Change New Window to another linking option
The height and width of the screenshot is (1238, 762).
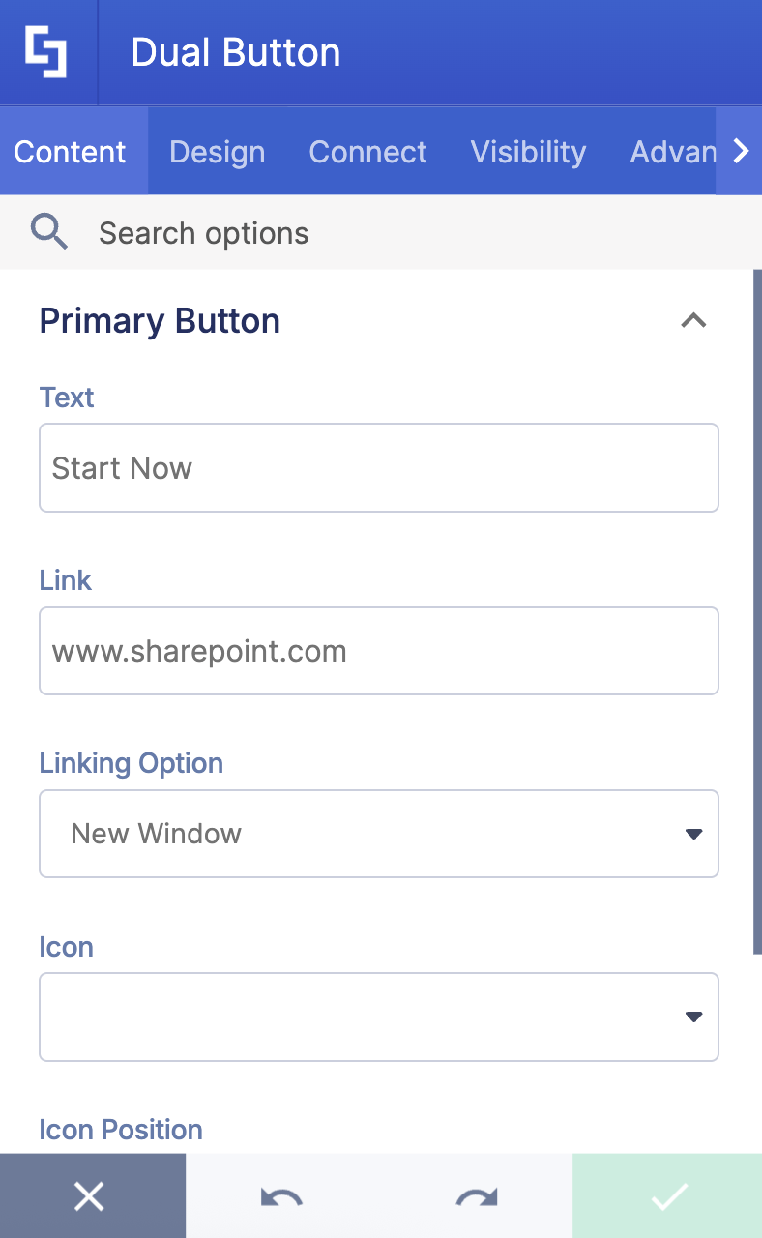(x=378, y=834)
